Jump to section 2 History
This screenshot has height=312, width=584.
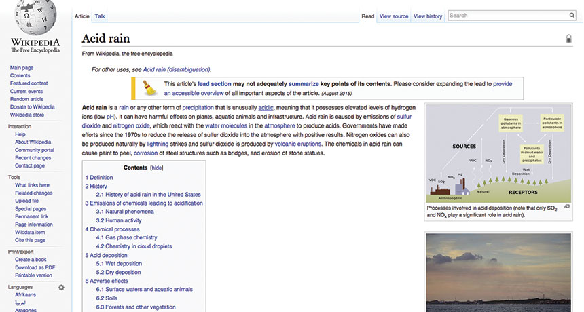96,187
